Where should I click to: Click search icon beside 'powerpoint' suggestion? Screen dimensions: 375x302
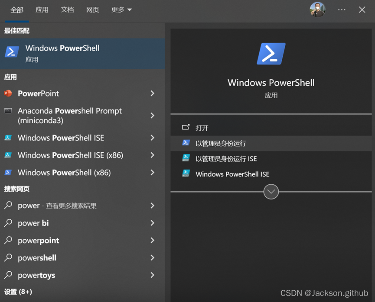tap(8, 240)
